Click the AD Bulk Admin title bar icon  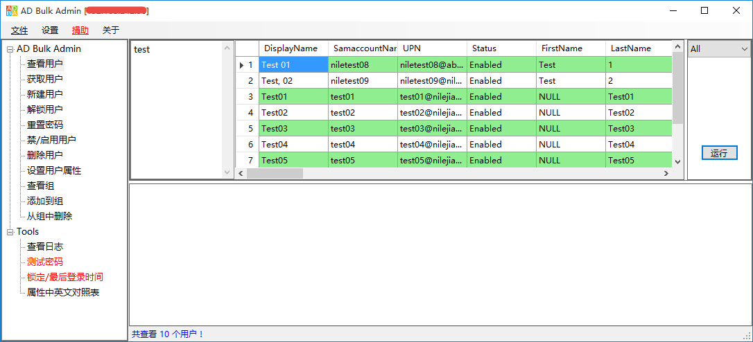10,10
